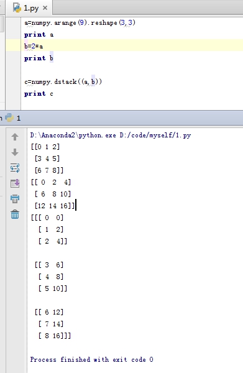Click scroll to end icon
This screenshot has height=373, width=243.
pos(15,183)
